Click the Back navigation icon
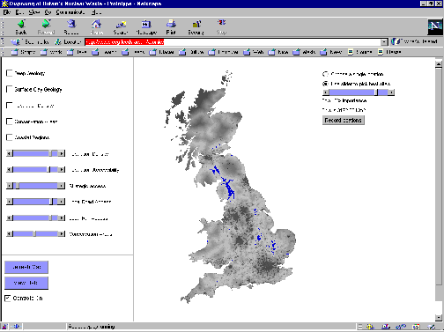 click(21, 24)
